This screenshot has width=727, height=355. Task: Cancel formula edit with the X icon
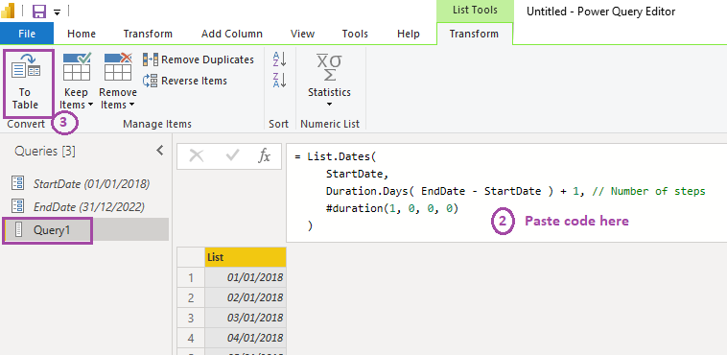tap(197, 156)
